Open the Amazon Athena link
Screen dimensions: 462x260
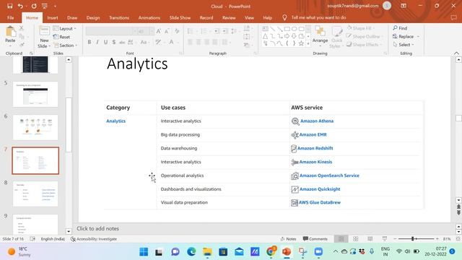pos(317,121)
